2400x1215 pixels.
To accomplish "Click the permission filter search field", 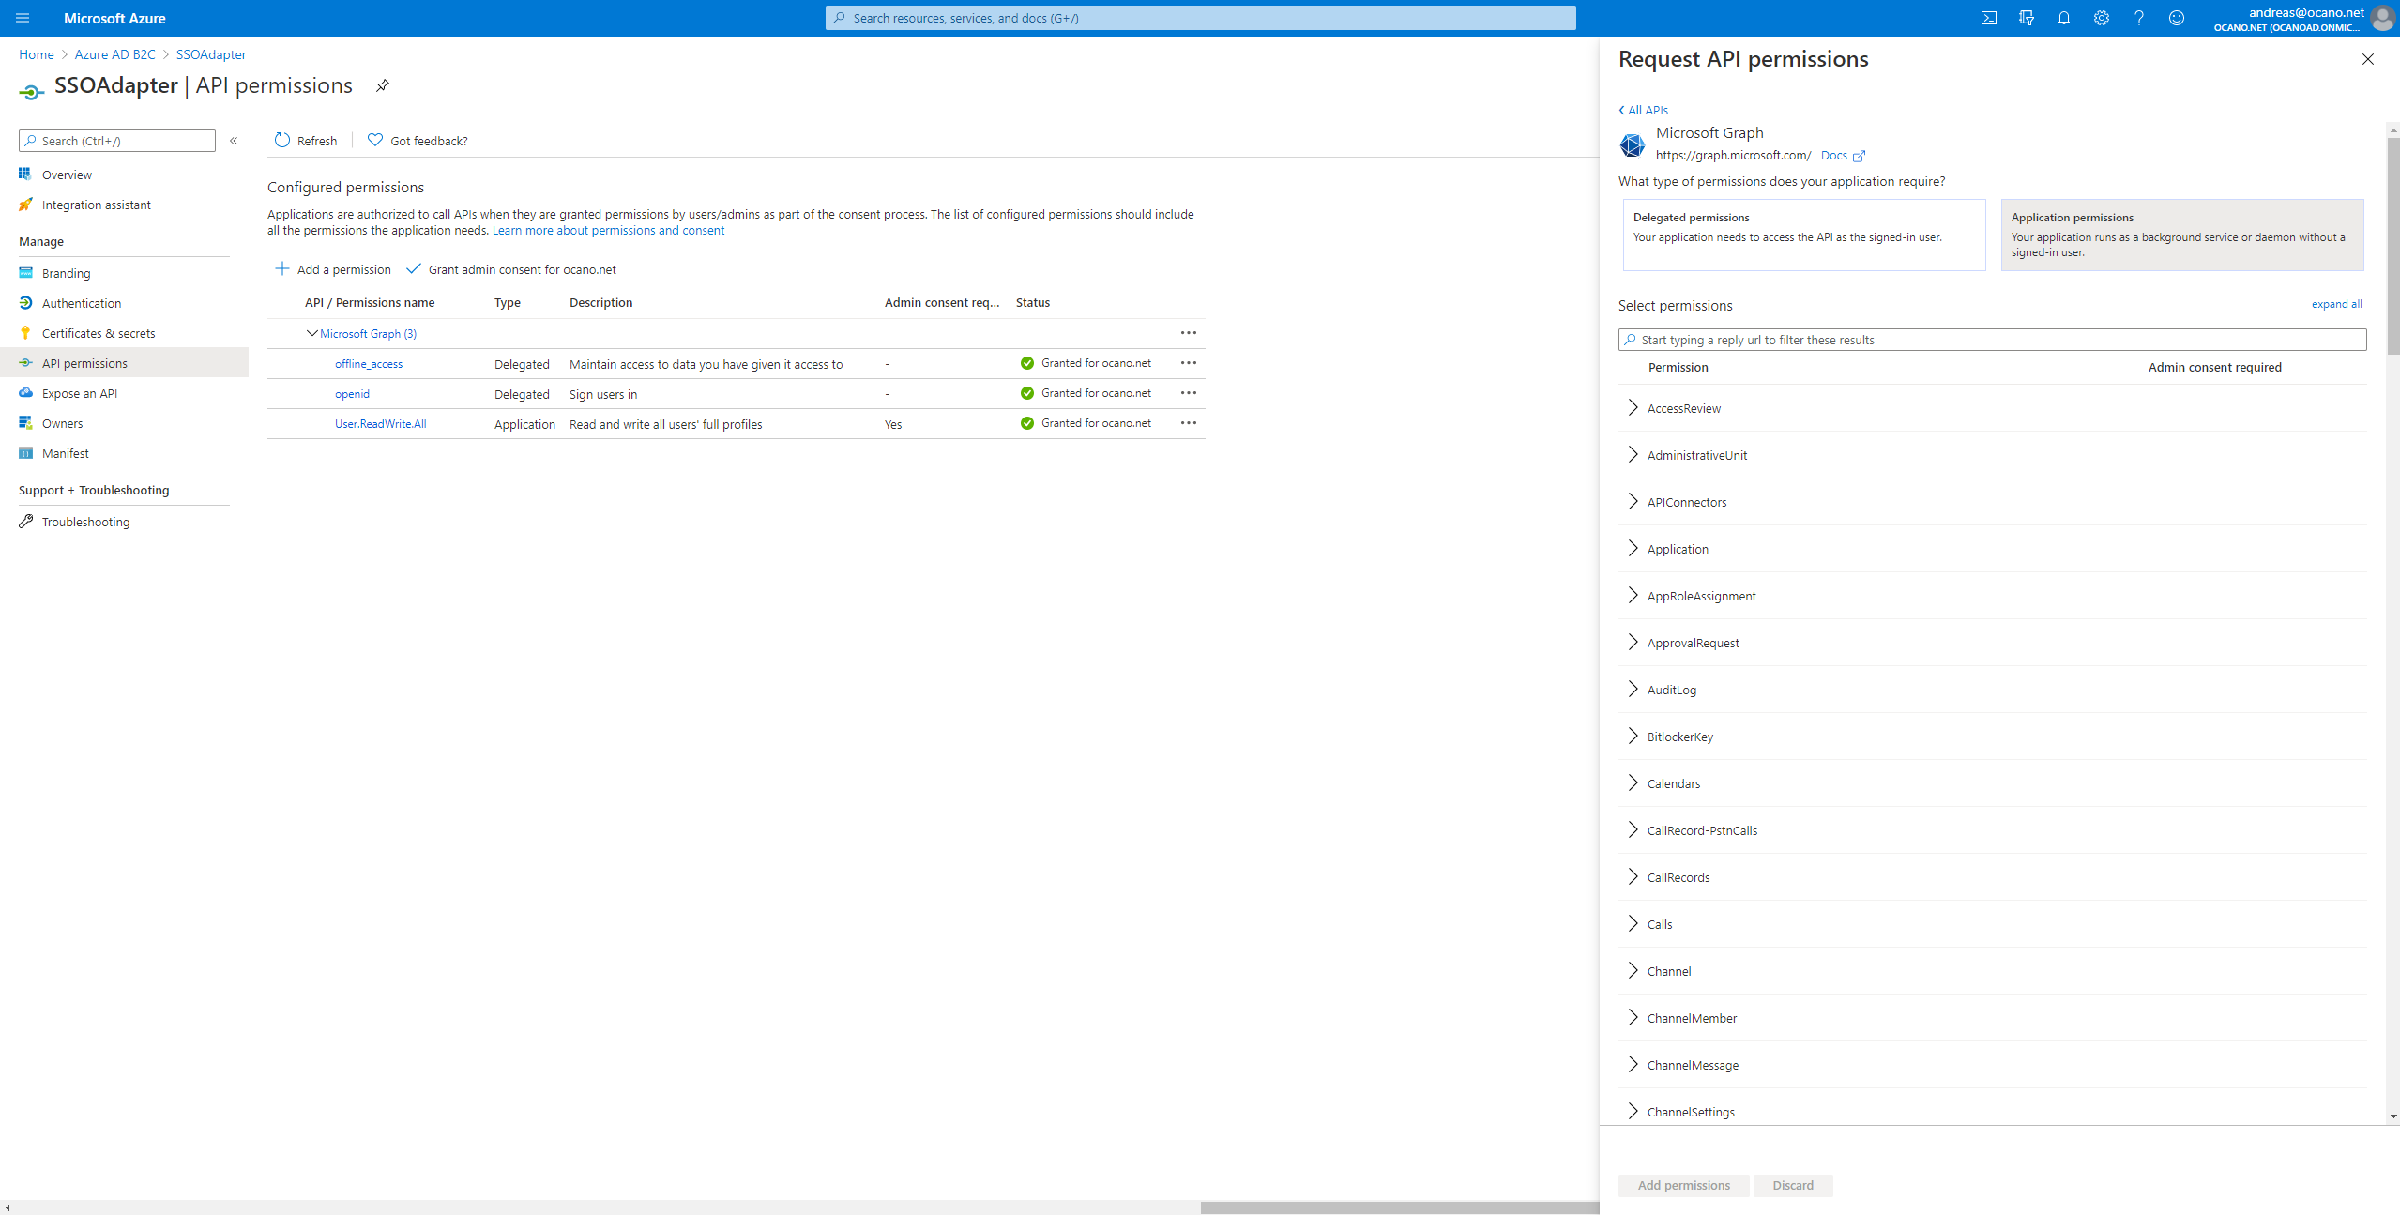I will [1991, 339].
